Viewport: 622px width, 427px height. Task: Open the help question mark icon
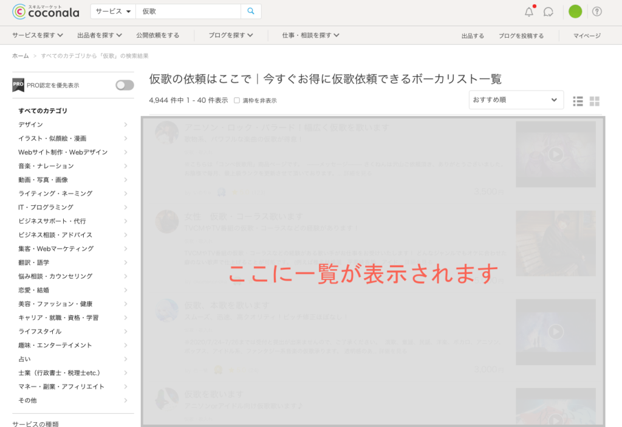[x=597, y=12]
